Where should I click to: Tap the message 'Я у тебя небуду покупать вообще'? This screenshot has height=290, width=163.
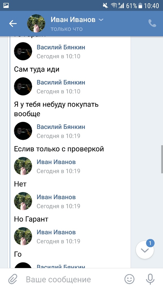pos(56,109)
